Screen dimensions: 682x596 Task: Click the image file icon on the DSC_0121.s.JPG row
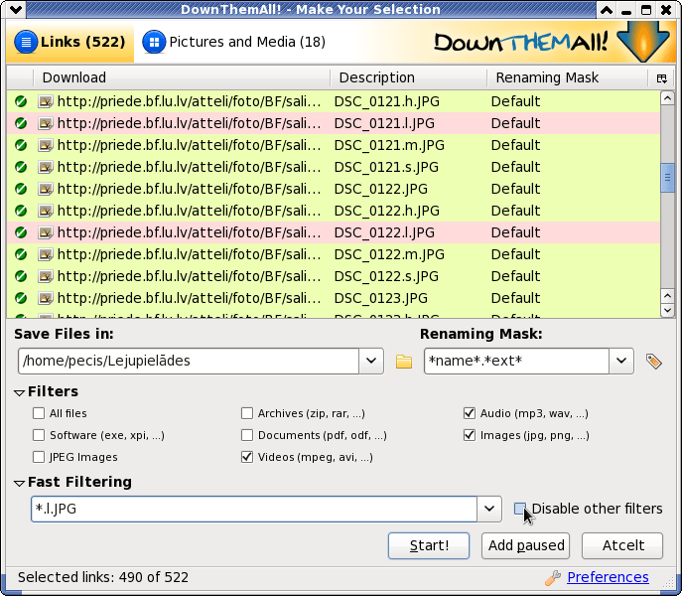click(46, 167)
